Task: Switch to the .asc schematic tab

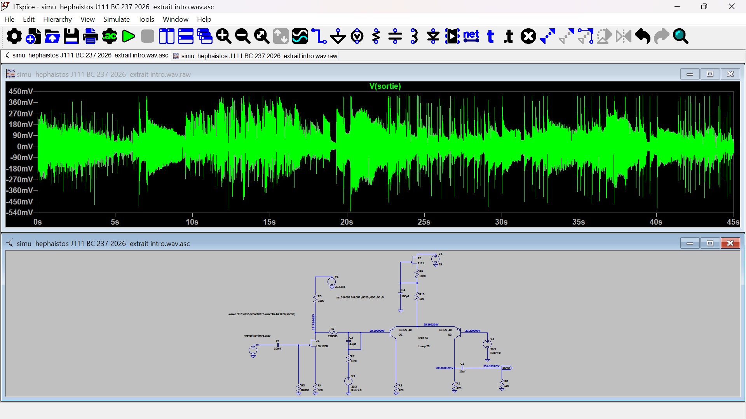Action: coord(86,55)
